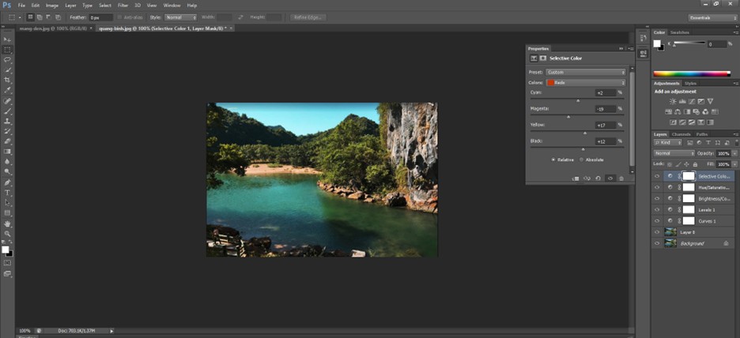Hide the Hue/Saturation layer
Image resolution: width=740 pixels, height=338 pixels.
656,187
